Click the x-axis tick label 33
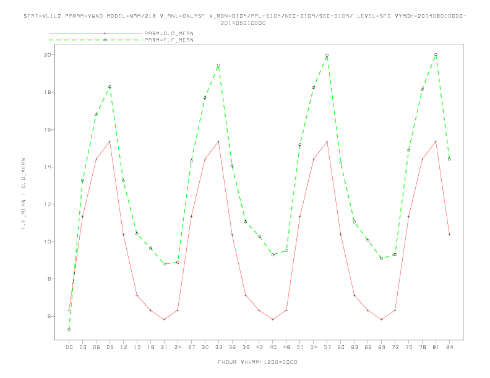 click(218, 347)
